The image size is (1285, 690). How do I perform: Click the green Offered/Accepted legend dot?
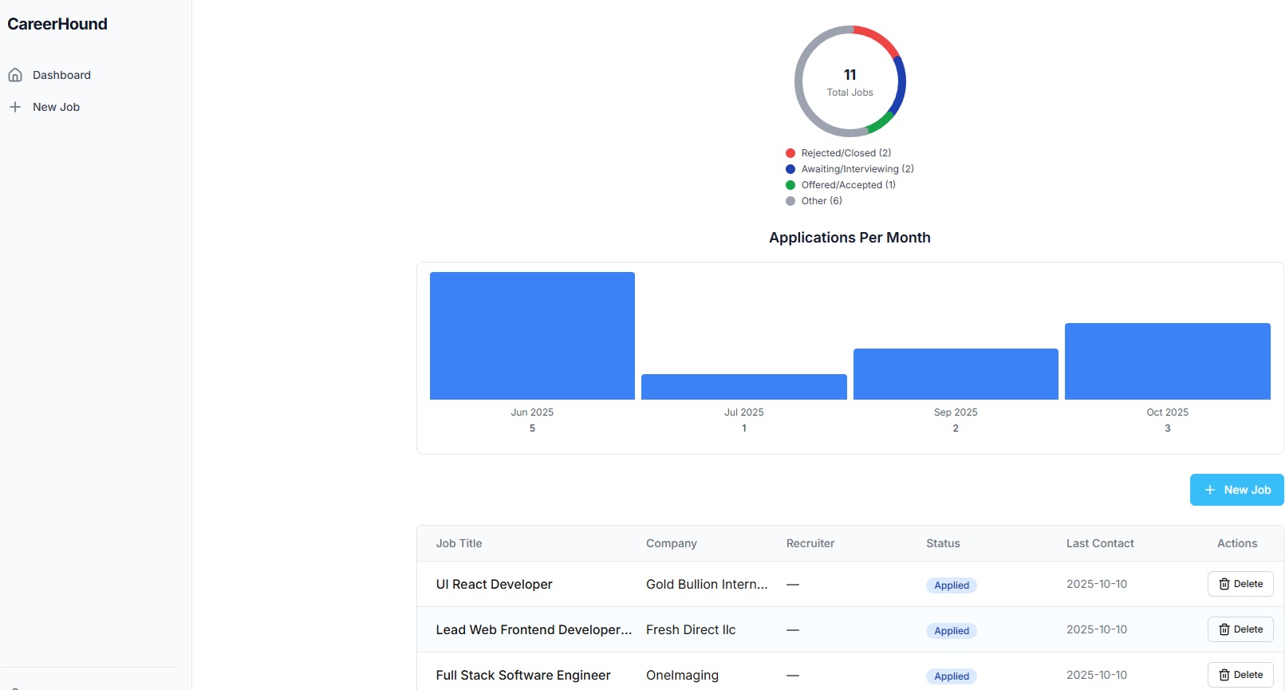click(790, 185)
